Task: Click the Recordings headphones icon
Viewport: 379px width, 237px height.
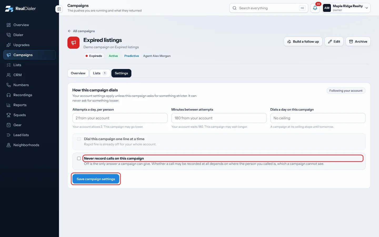Action: [x=9, y=95]
